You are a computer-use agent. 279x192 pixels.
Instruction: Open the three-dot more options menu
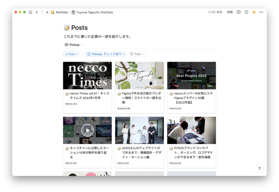(x=261, y=12)
